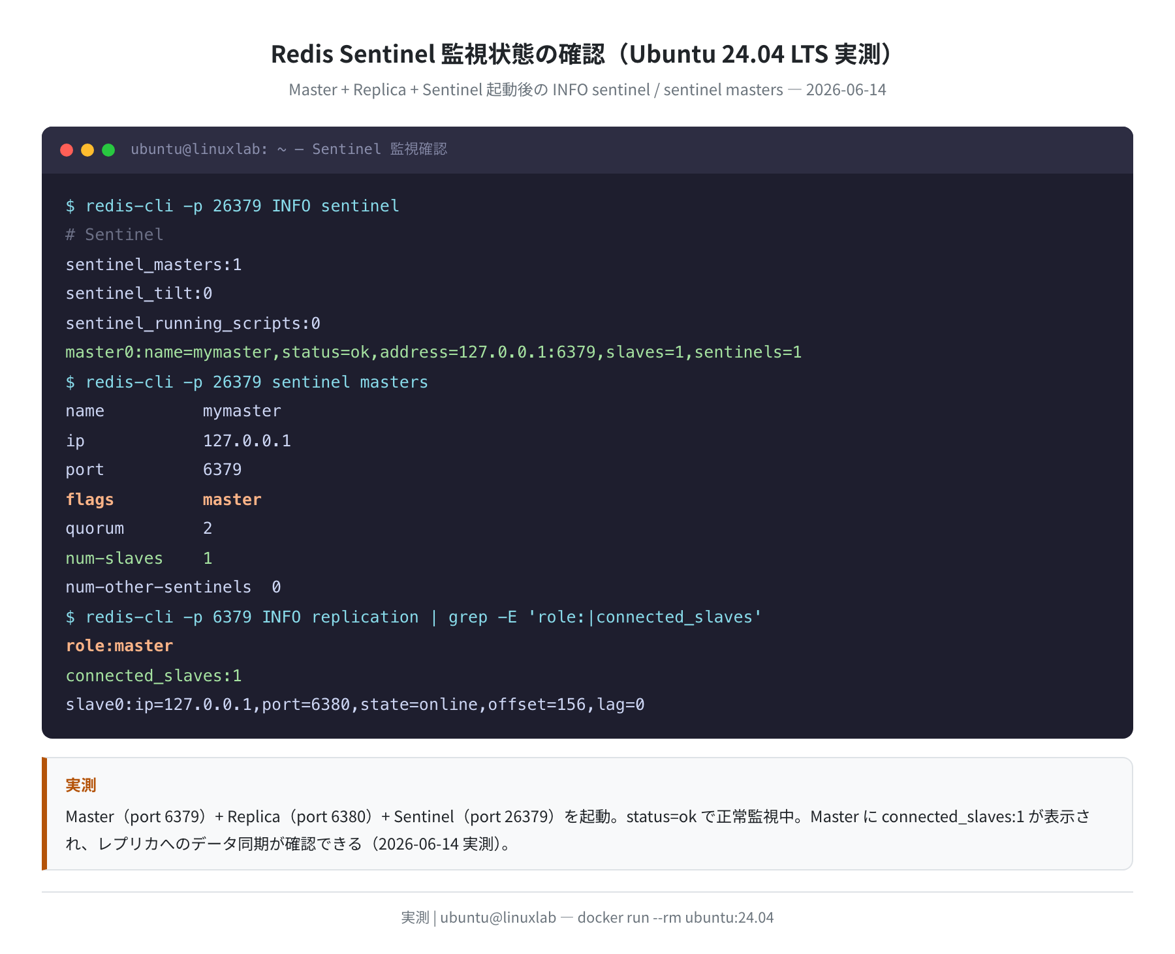Viewport: 1175px width, 954px height.
Task: Click footer text 'docker run --rm ubuntu:24.04'
Action: tap(676, 917)
